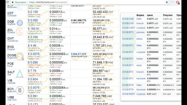The height and width of the screenshot is (105, 187).
Task: Open the Enigma link
Action: coord(11,49)
